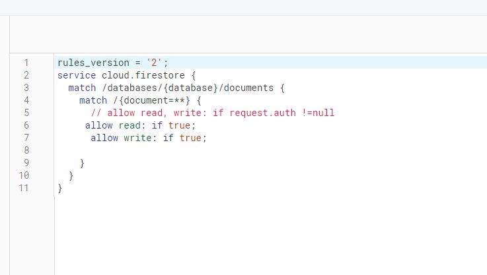Place cursor on empty line 8
This screenshot has width=487, height=275.
(271, 150)
